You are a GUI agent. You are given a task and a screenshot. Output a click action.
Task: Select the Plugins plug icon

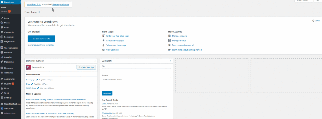click(x=2, y=84)
